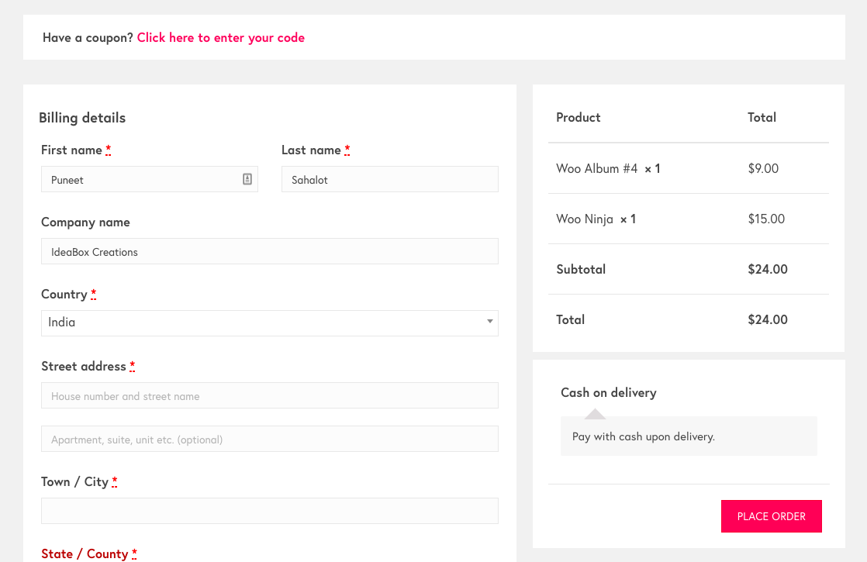This screenshot has width=867, height=562.
Task: Place the order with the pink button
Action: pyautogui.click(x=772, y=516)
